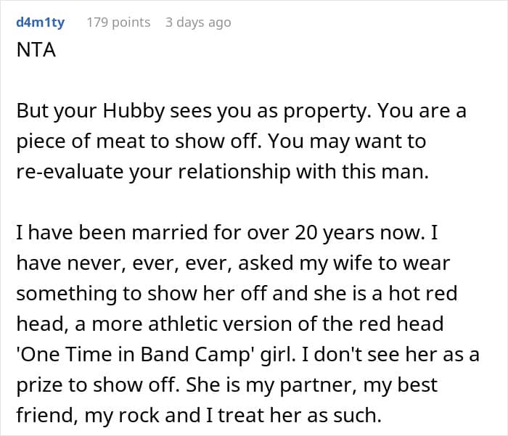Viewport: 508px width, 436px height.
Task: Click the line starting have never, ever
Action: [233, 263]
